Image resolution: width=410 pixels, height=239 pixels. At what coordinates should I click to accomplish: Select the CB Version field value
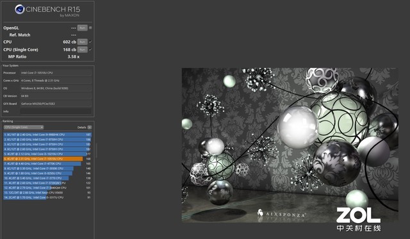(x=56, y=96)
